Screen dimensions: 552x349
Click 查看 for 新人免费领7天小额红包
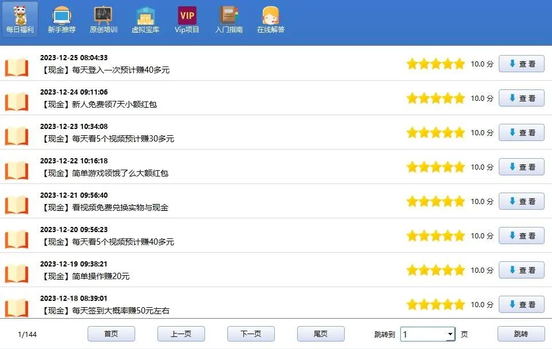[521, 98]
